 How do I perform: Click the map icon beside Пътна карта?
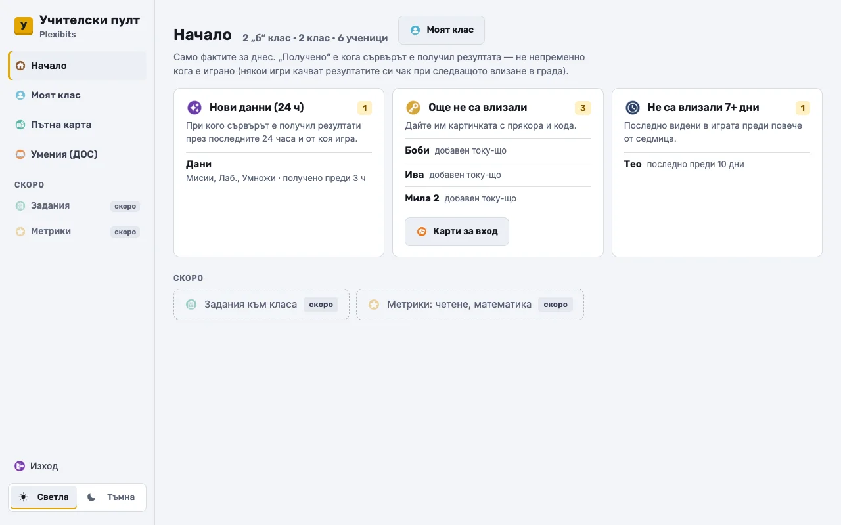[x=20, y=125]
